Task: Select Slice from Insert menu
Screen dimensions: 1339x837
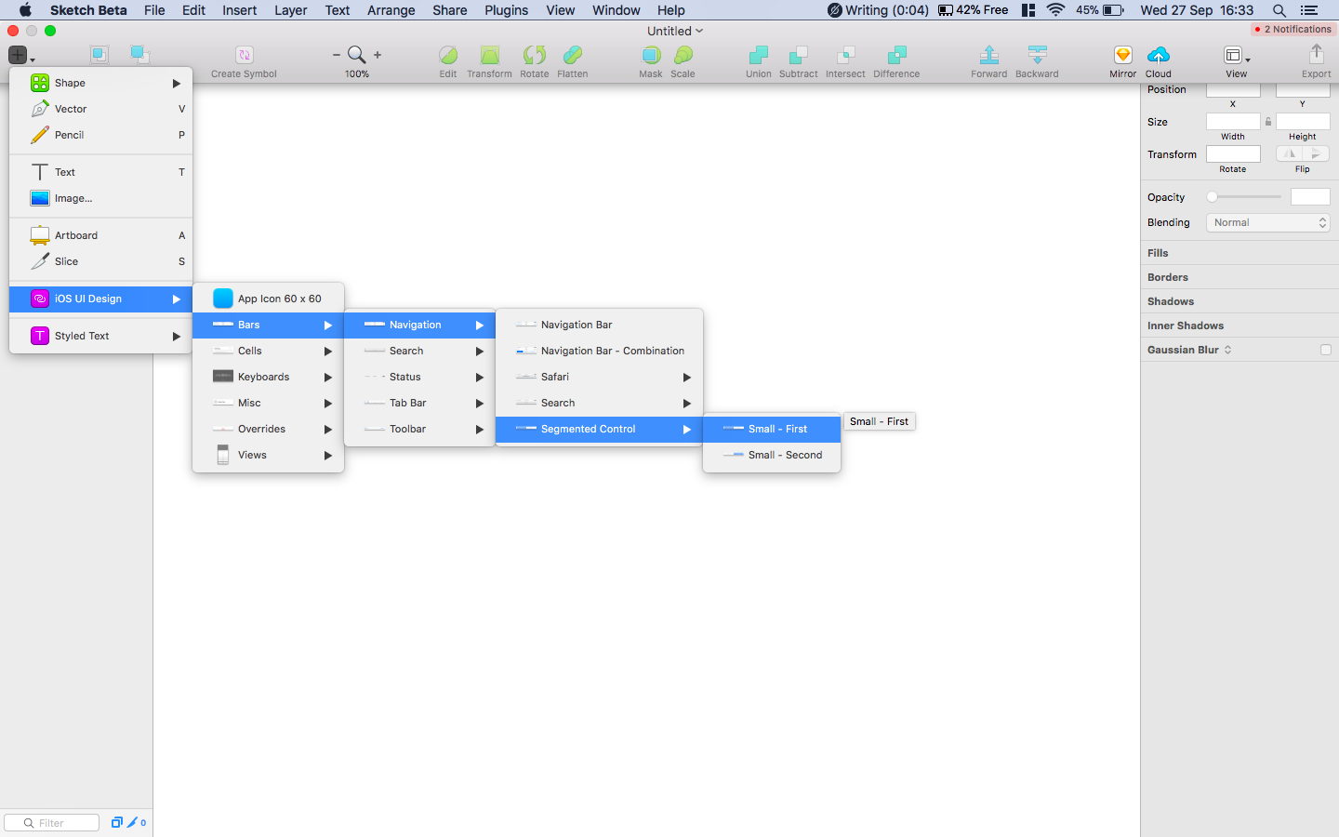Action: [x=100, y=261]
